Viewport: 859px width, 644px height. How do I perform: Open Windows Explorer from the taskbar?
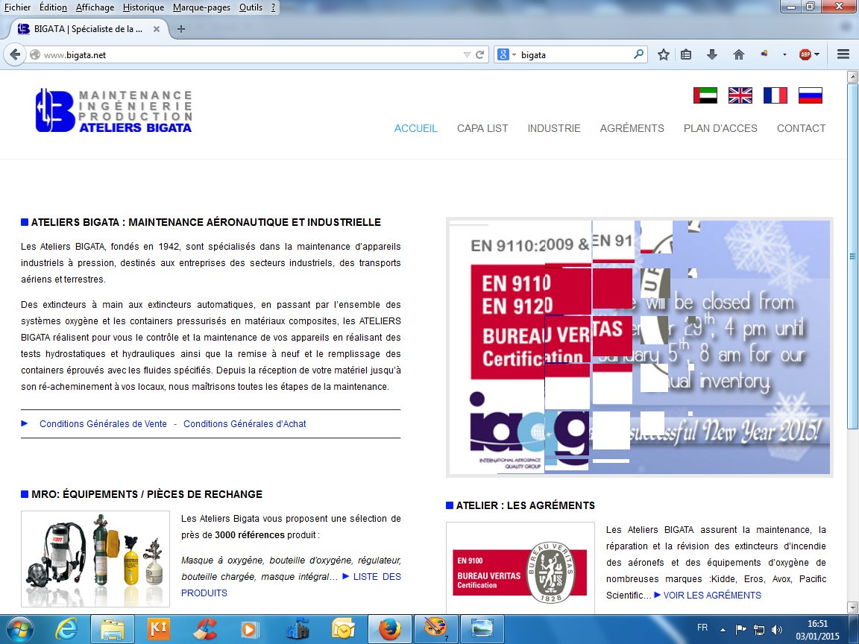coord(113,629)
